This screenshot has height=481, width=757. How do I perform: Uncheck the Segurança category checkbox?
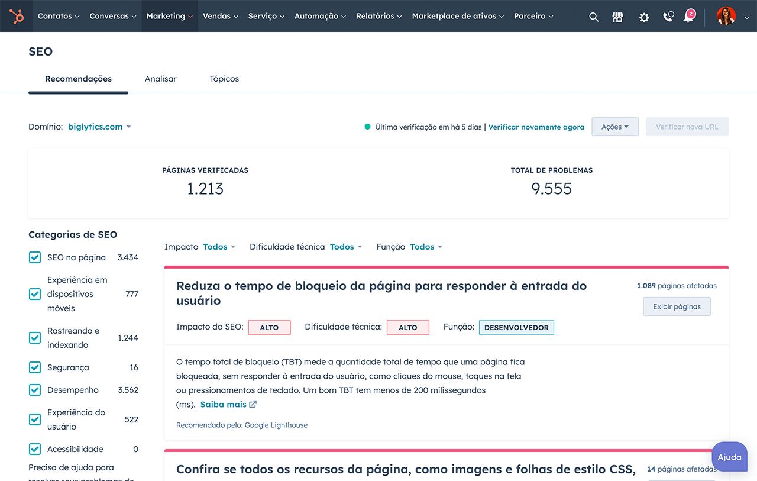pyautogui.click(x=35, y=367)
